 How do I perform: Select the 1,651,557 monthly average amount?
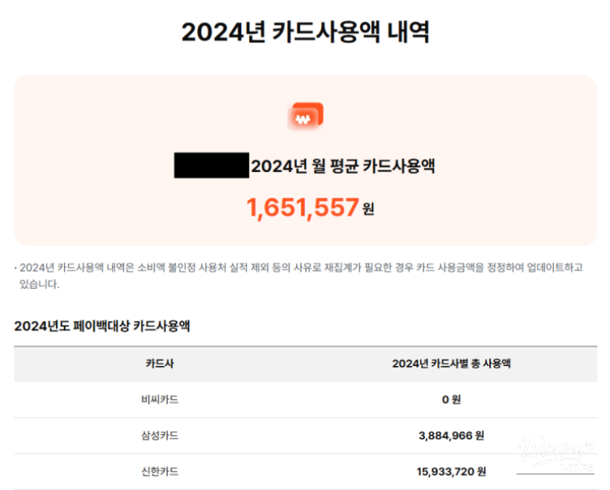click(x=302, y=207)
